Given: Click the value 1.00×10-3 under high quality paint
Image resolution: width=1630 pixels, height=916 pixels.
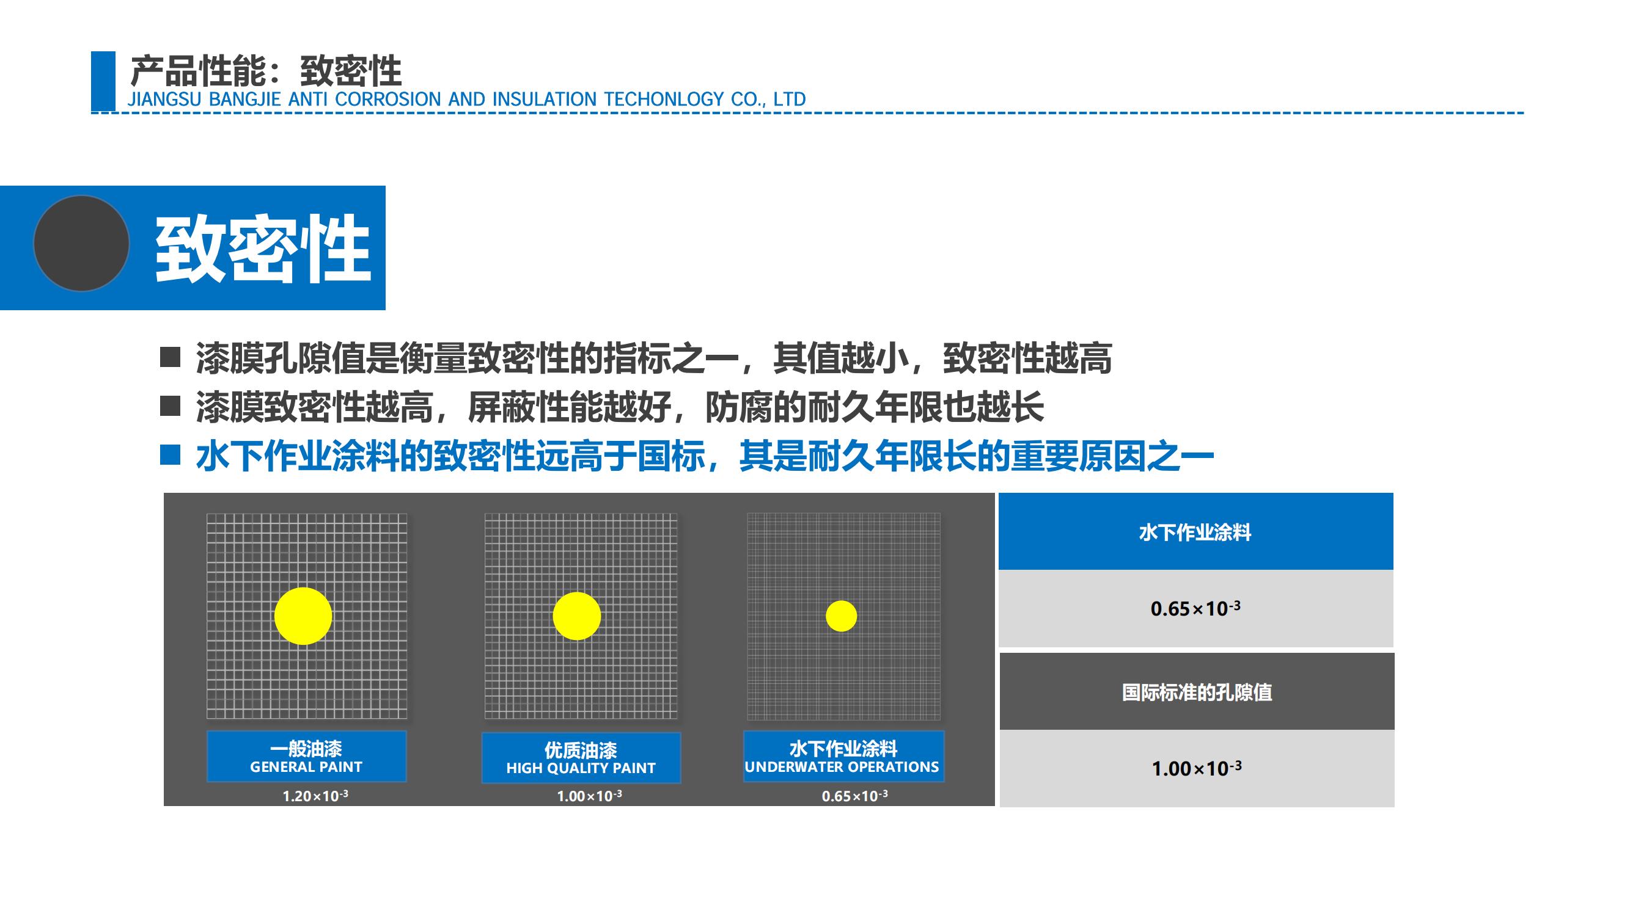Looking at the screenshot, I should (x=589, y=795).
